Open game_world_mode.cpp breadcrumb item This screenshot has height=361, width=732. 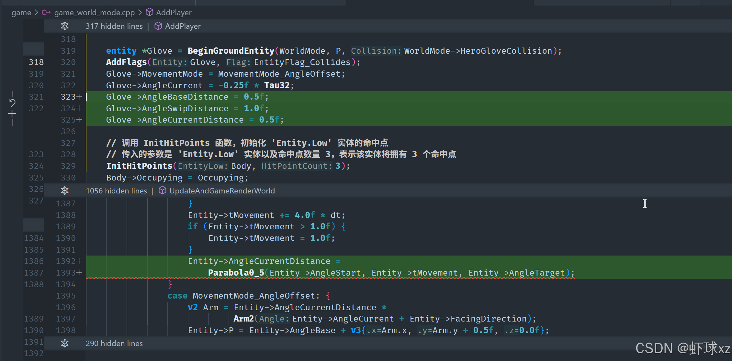click(94, 13)
